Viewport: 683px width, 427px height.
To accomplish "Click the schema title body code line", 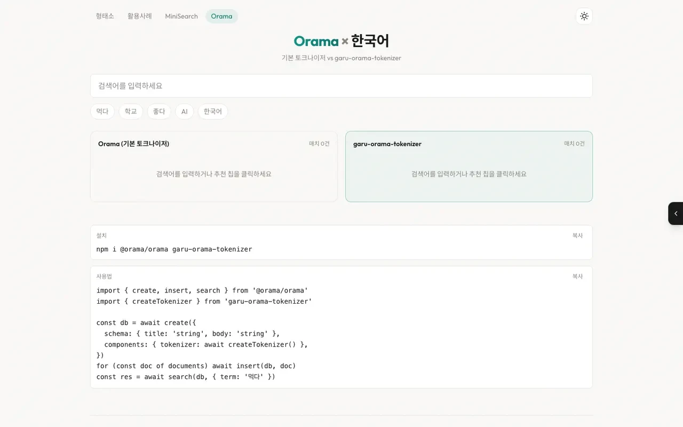I will [192, 334].
